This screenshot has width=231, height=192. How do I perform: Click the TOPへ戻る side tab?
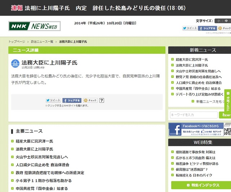(228, 102)
